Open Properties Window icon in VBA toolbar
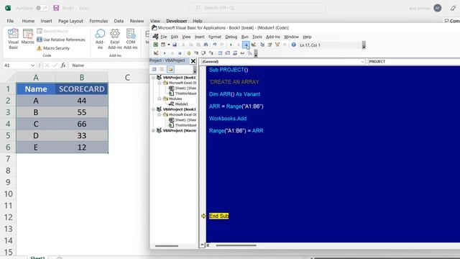The width and height of the screenshot is (460, 259). [x=270, y=45]
